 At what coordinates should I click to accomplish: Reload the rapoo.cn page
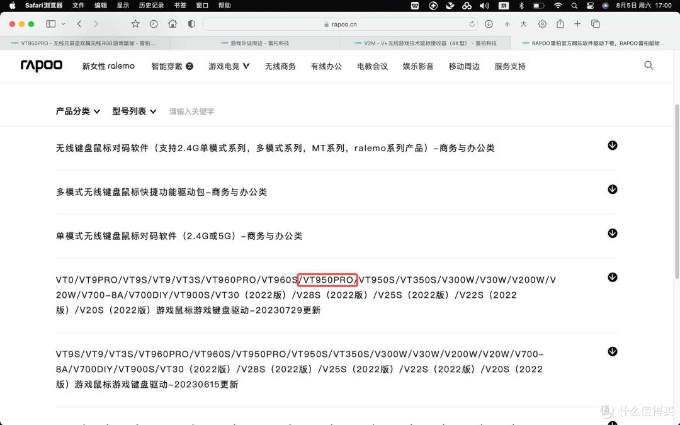472,25
